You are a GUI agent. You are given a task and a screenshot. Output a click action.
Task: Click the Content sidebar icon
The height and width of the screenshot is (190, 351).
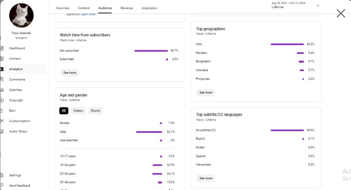2,58
